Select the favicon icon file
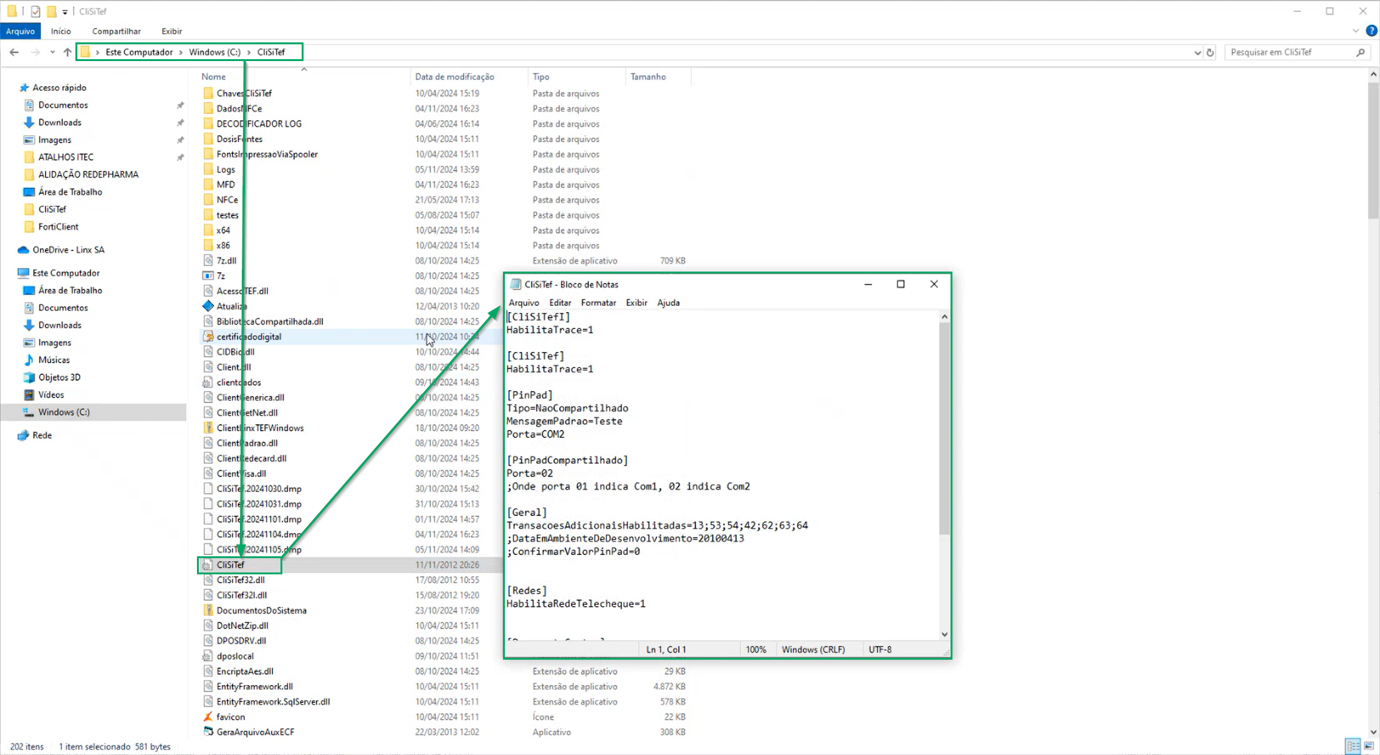The width and height of the screenshot is (1380, 755). 208,717
